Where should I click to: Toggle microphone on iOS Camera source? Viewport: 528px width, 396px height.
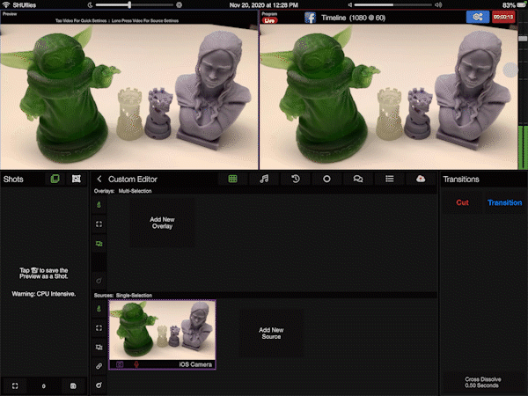[x=136, y=363]
